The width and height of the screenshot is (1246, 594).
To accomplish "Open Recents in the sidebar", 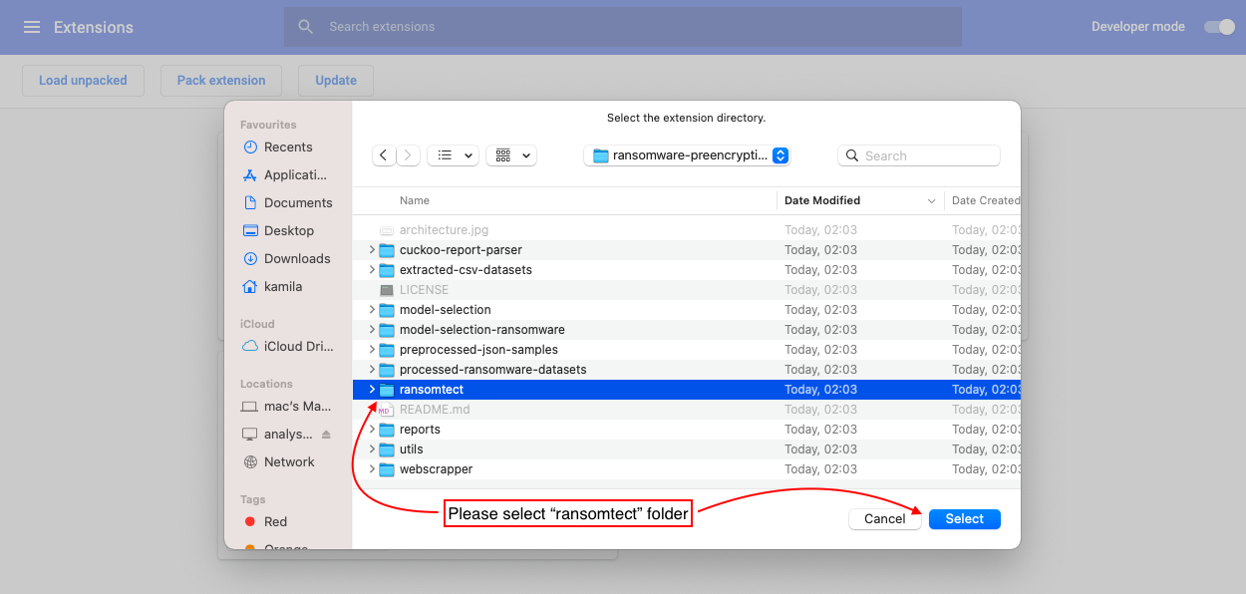I will point(287,147).
